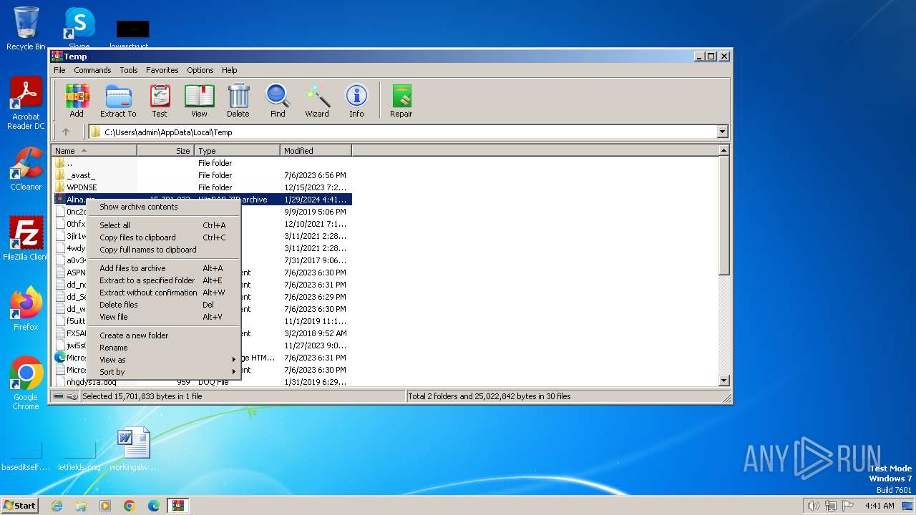Screen dimensions: 916x515
Task: Select the parent folder '..' row
Action: coord(202,163)
